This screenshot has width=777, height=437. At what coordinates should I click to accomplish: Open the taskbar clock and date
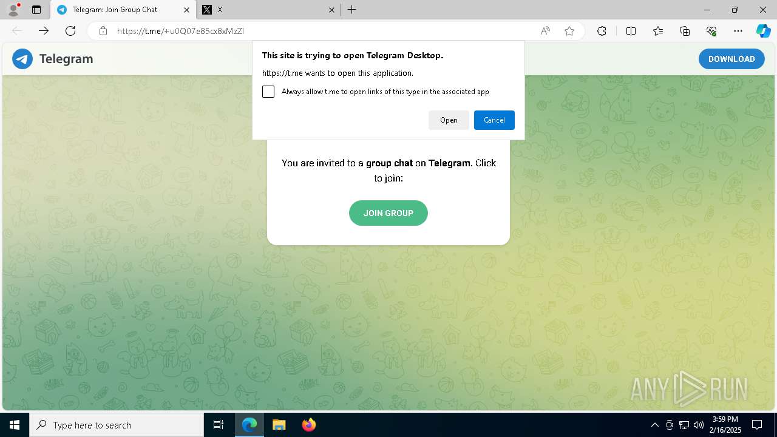pyautogui.click(x=725, y=425)
